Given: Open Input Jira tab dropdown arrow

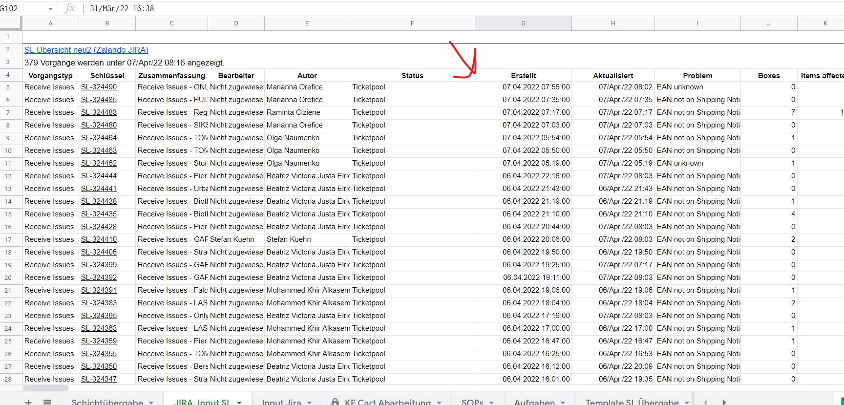Looking at the screenshot, I should click(x=309, y=402).
